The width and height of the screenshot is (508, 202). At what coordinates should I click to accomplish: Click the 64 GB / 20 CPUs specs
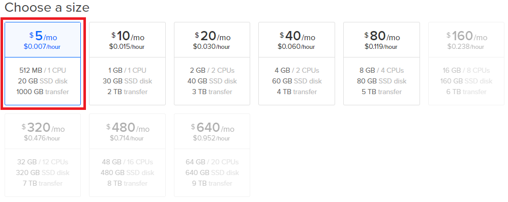pos(212,162)
